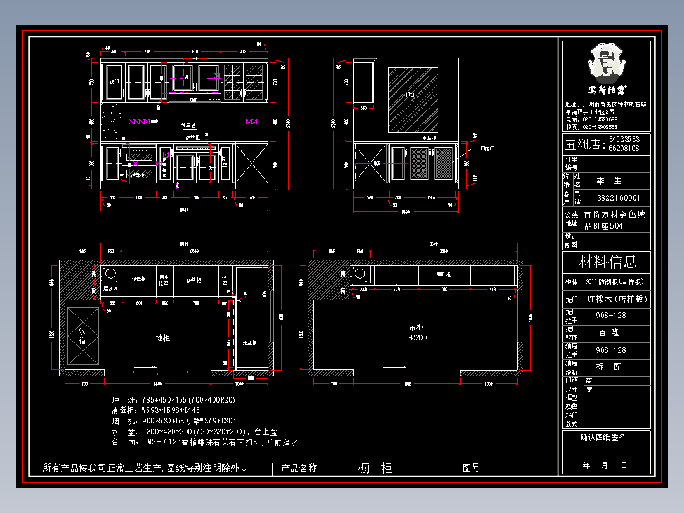
Task: Click the '电话: 020-34523699' line
Action: pyautogui.click(x=591, y=119)
